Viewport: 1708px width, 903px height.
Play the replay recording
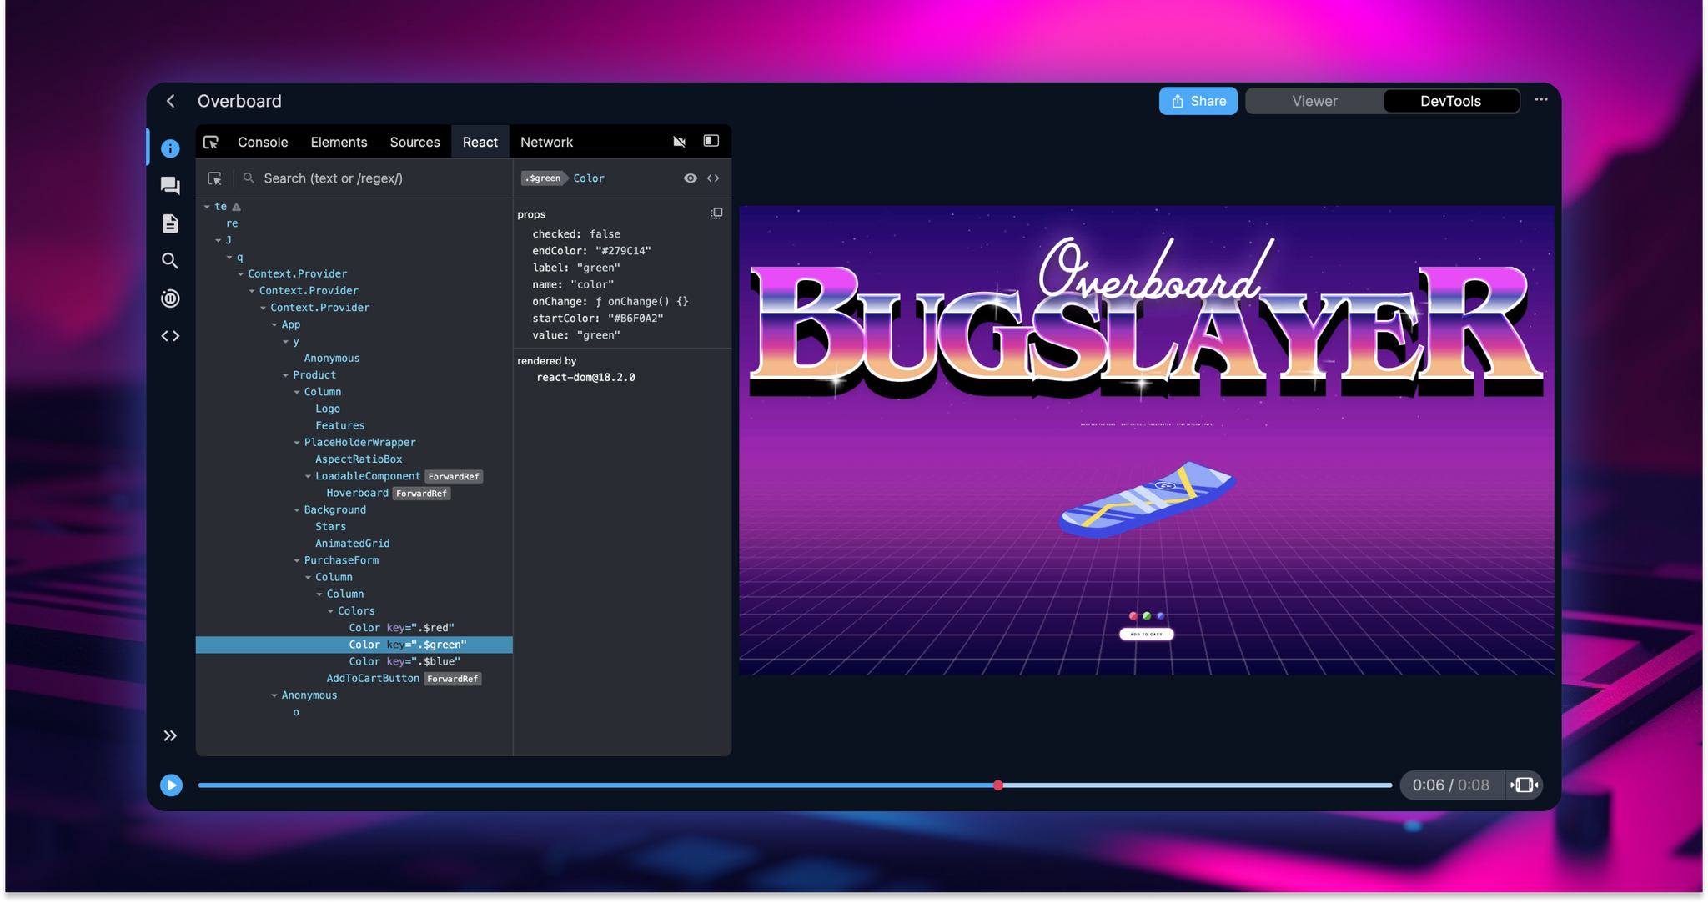click(x=171, y=785)
